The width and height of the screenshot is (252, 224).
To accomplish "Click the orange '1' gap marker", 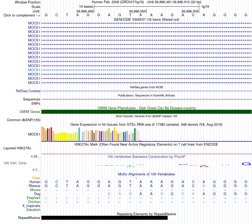I will (136, 178).
